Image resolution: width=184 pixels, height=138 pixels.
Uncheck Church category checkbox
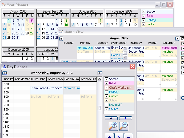106,109
